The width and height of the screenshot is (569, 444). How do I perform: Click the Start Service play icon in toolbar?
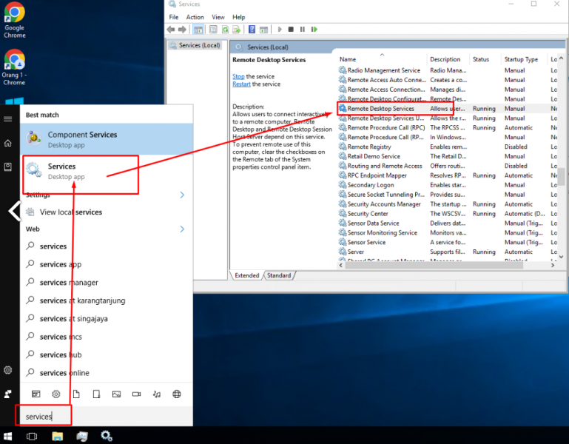coord(279,30)
